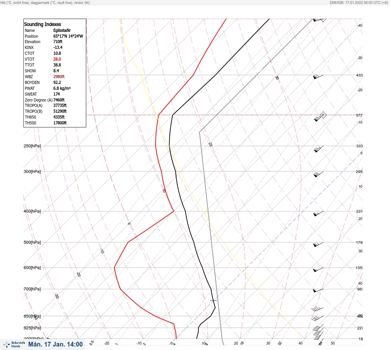Click the TH850 value '4335ft'
The width and height of the screenshot is (390, 350).
click(59, 117)
